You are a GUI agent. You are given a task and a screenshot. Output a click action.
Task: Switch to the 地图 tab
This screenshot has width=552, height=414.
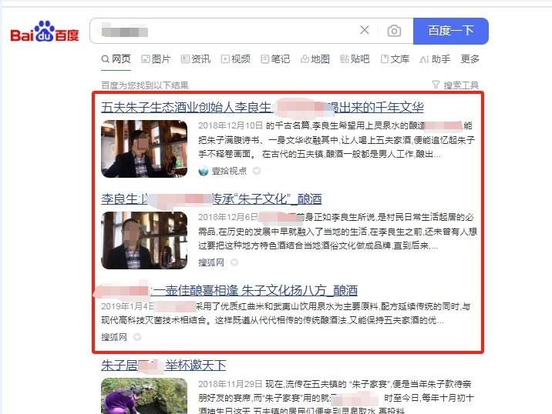(315, 59)
